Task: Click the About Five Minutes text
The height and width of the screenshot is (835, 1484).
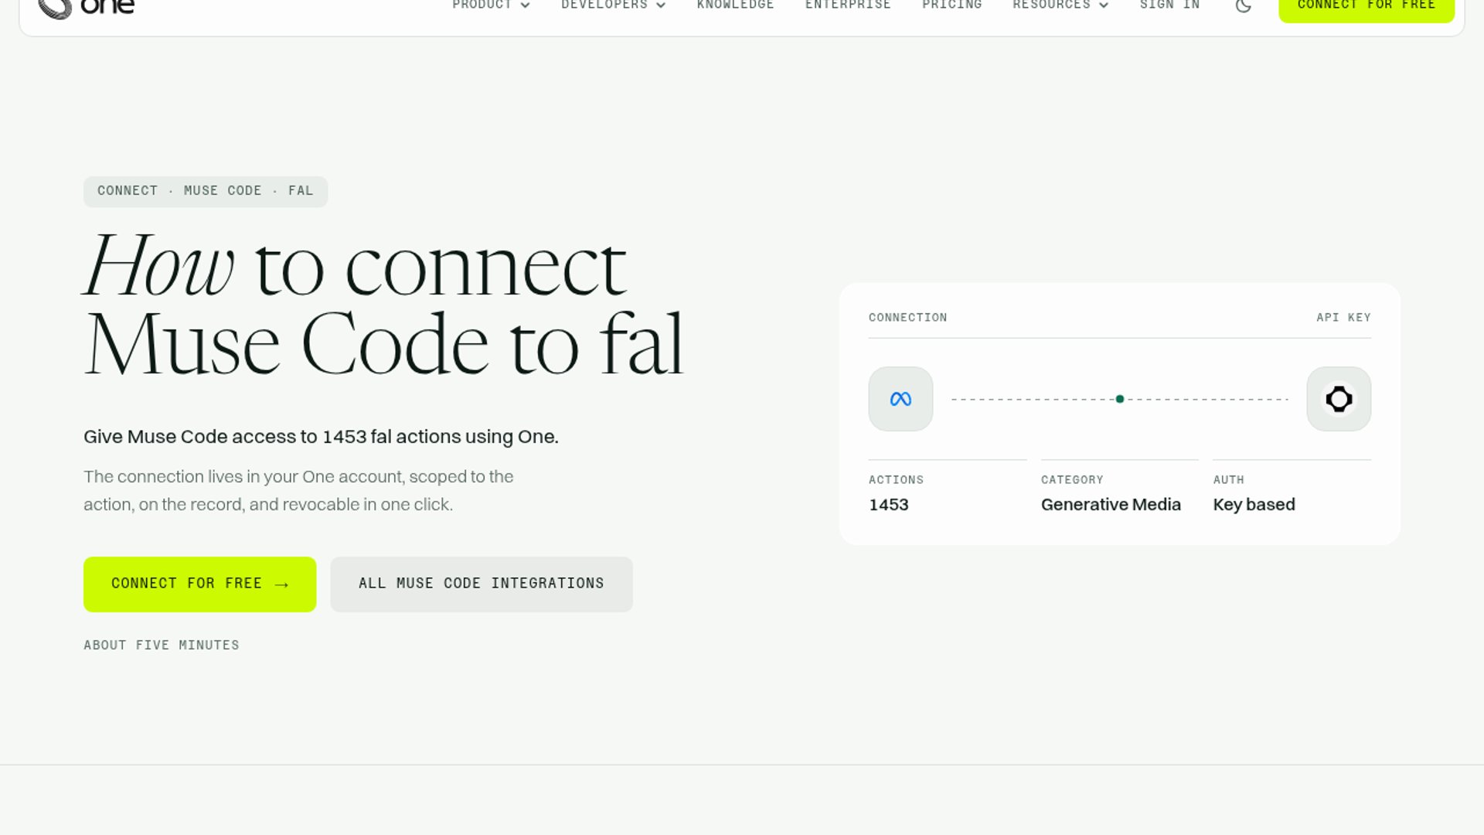Action: [x=162, y=646]
